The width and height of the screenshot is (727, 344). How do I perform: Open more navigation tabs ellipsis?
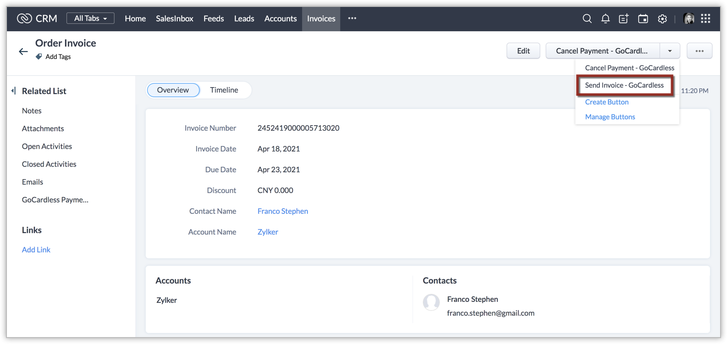(352, 18)
